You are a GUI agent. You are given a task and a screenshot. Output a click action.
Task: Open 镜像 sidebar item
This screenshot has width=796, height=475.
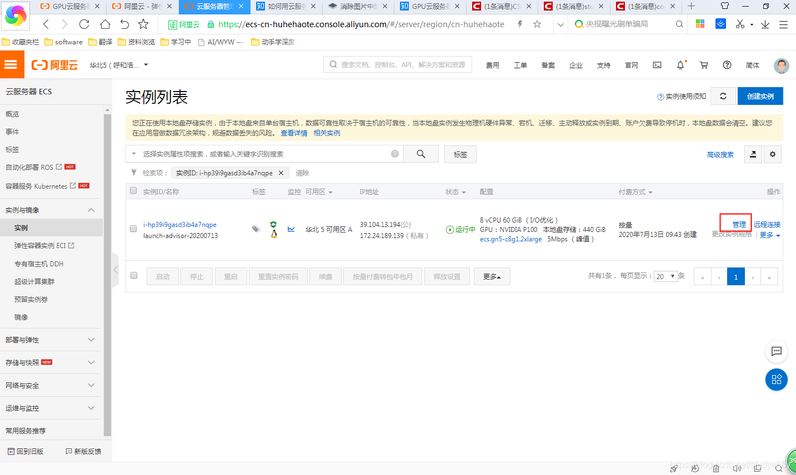point(21,317)
